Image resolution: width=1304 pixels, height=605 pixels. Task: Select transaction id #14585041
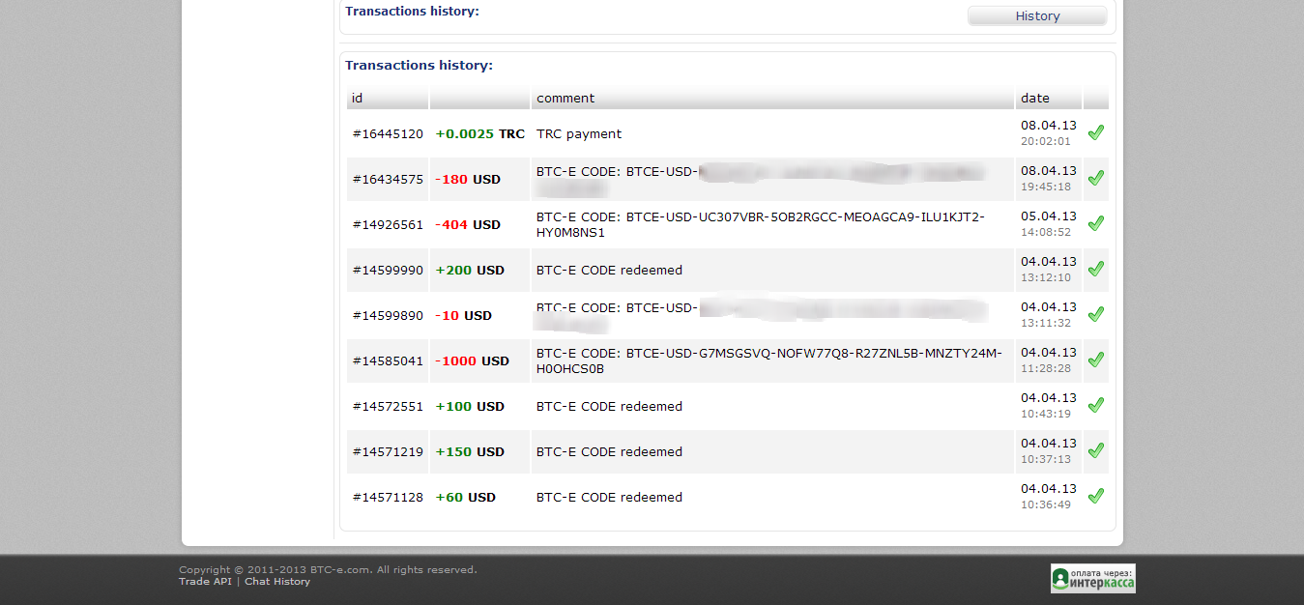[388, 361]
